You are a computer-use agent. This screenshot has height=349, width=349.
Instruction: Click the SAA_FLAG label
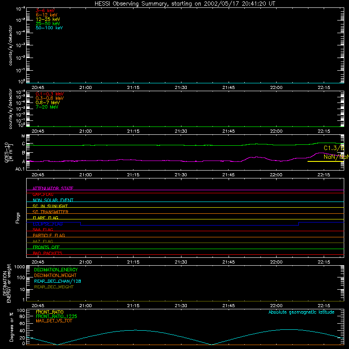(43, 229)
